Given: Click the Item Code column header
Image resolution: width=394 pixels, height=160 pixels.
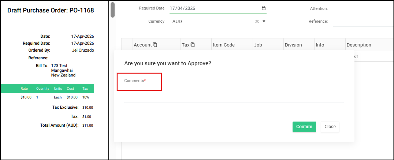Looking at the screenshot, I should [x=232, y=45].
